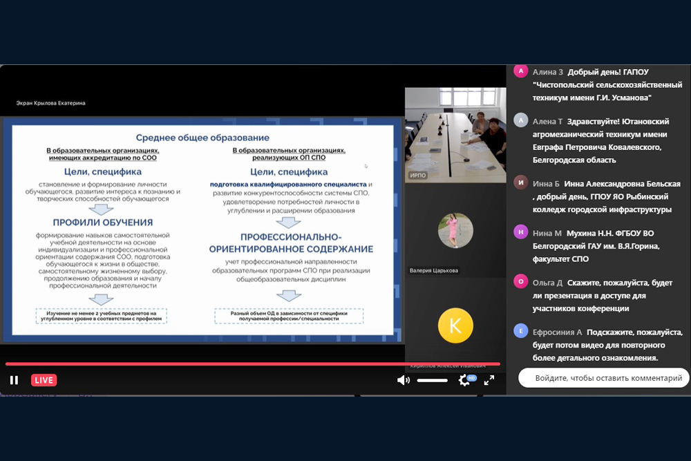Viewport: 691px width, 461px height.
Task: Click the red stream progress bar
Action: point(249,364)
